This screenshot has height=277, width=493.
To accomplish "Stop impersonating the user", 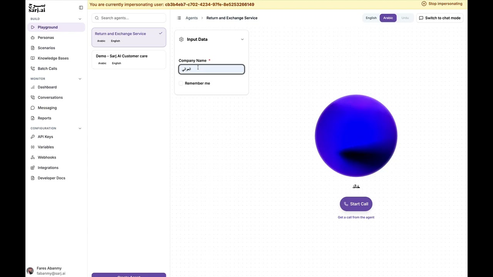I will pos(442,4).
